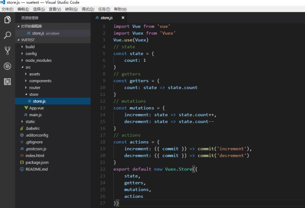This screenshot has width=305, height=208.
Task: Click the VS Code logo in title bar
Action: pos(3,2)
